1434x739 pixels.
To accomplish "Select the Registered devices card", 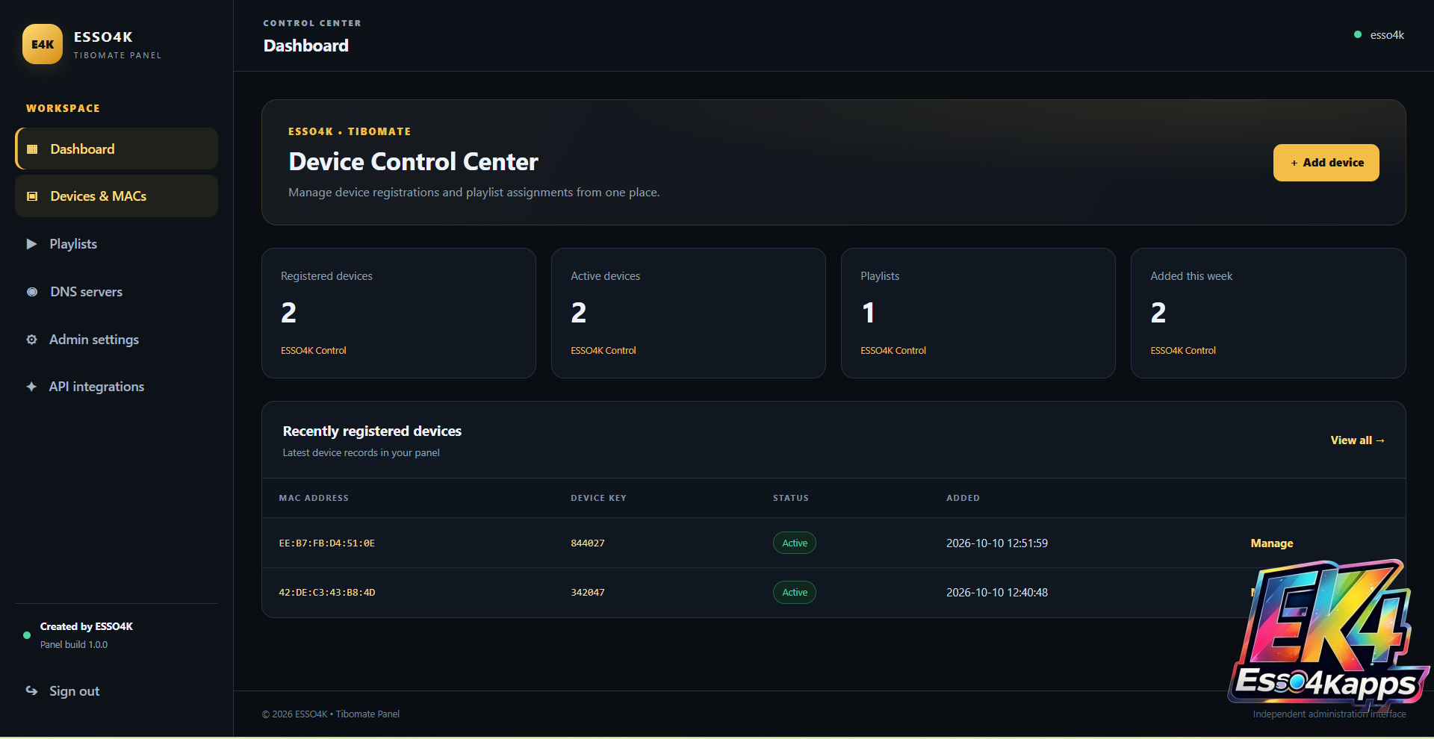I will 399,313.
